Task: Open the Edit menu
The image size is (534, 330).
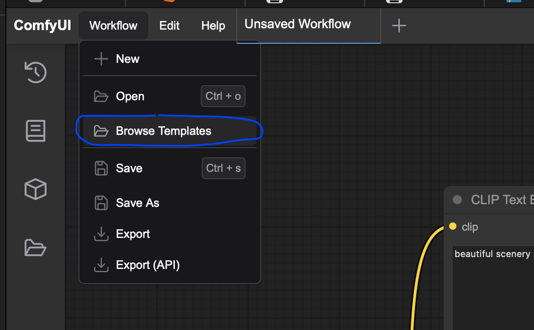Action: click(169, 26)
